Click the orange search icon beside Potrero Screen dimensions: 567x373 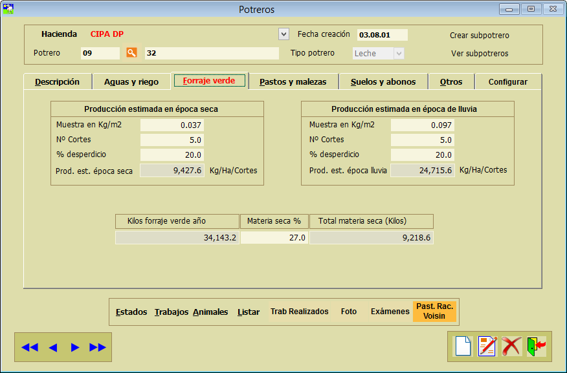click(131, 53)
